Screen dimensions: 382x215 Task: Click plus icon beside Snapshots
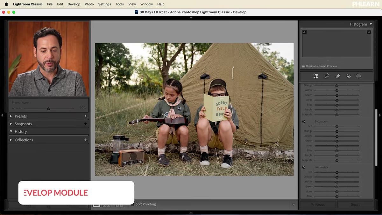(85, 124)
